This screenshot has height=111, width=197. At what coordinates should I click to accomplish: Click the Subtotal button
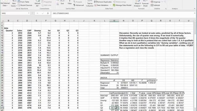(x=155, y=5)
